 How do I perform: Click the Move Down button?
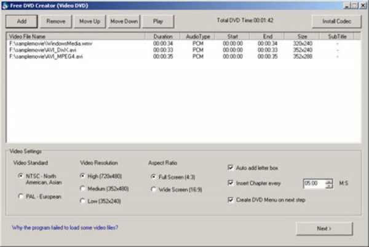[124, 22]
